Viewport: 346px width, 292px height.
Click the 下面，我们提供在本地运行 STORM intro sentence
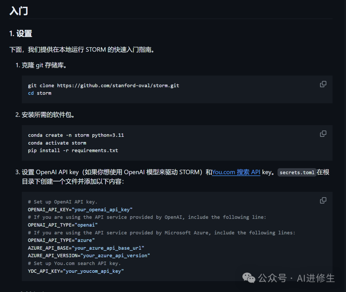pos(82,50)
